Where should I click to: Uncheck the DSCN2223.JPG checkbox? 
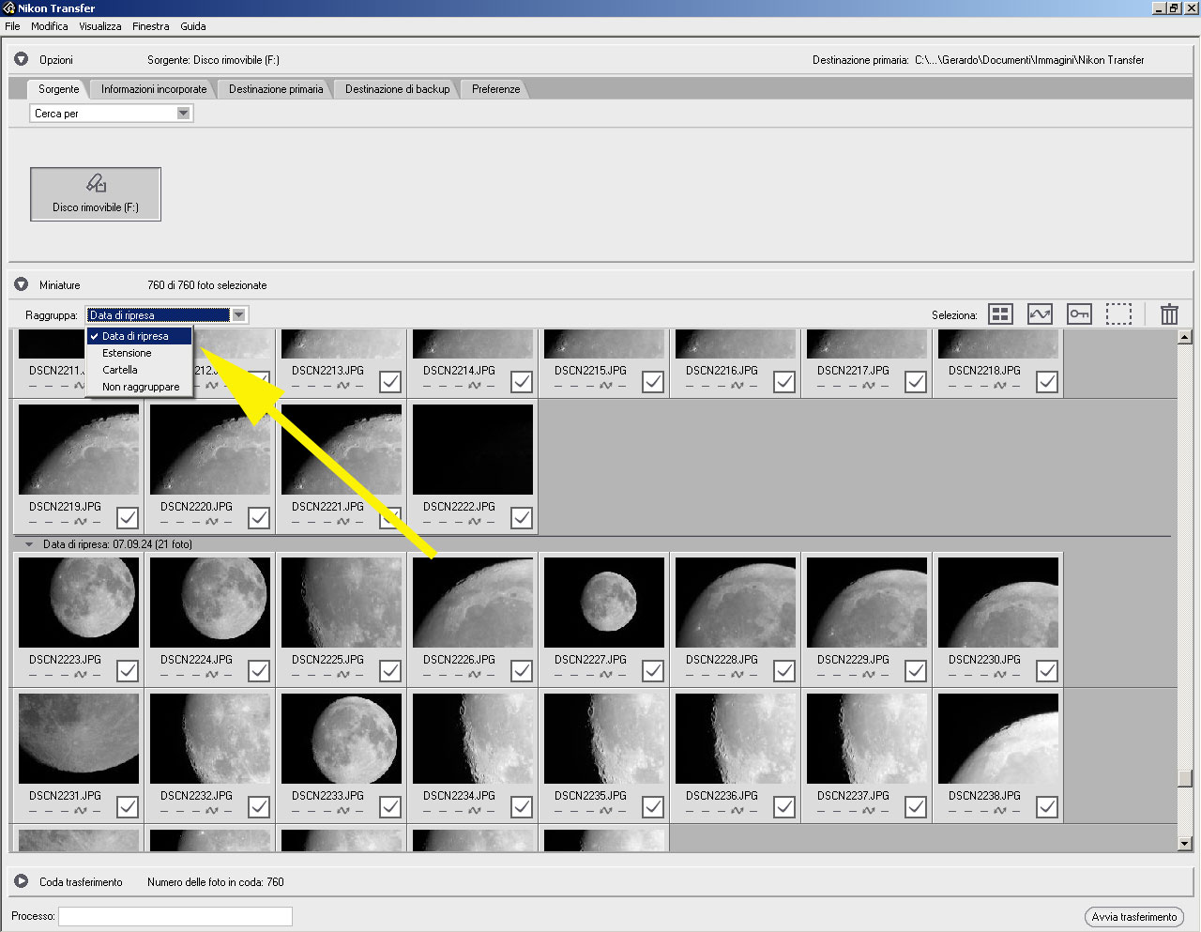(128, 671)
